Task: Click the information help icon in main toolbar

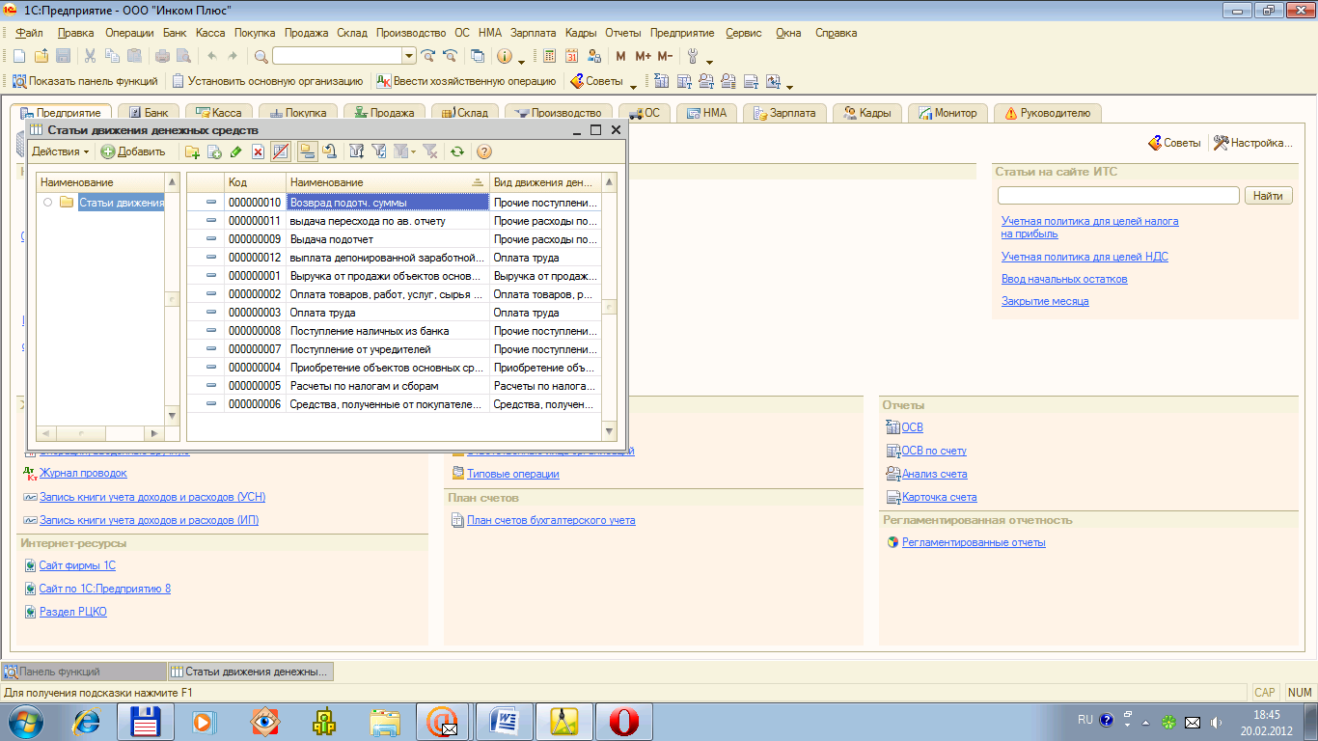Action: pos(504,56)
